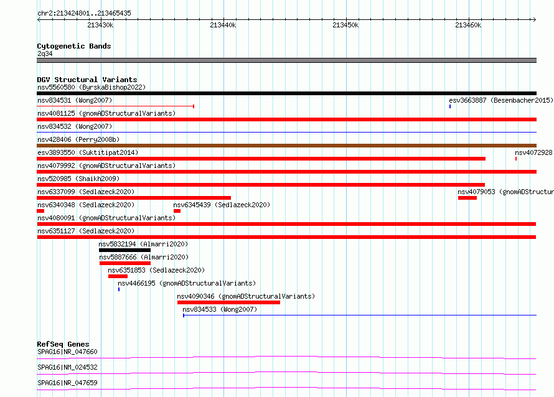Select the red nsv6337099 variant bar
The height and width of the screenshot is (397, 554).
(x=134, y=198)
